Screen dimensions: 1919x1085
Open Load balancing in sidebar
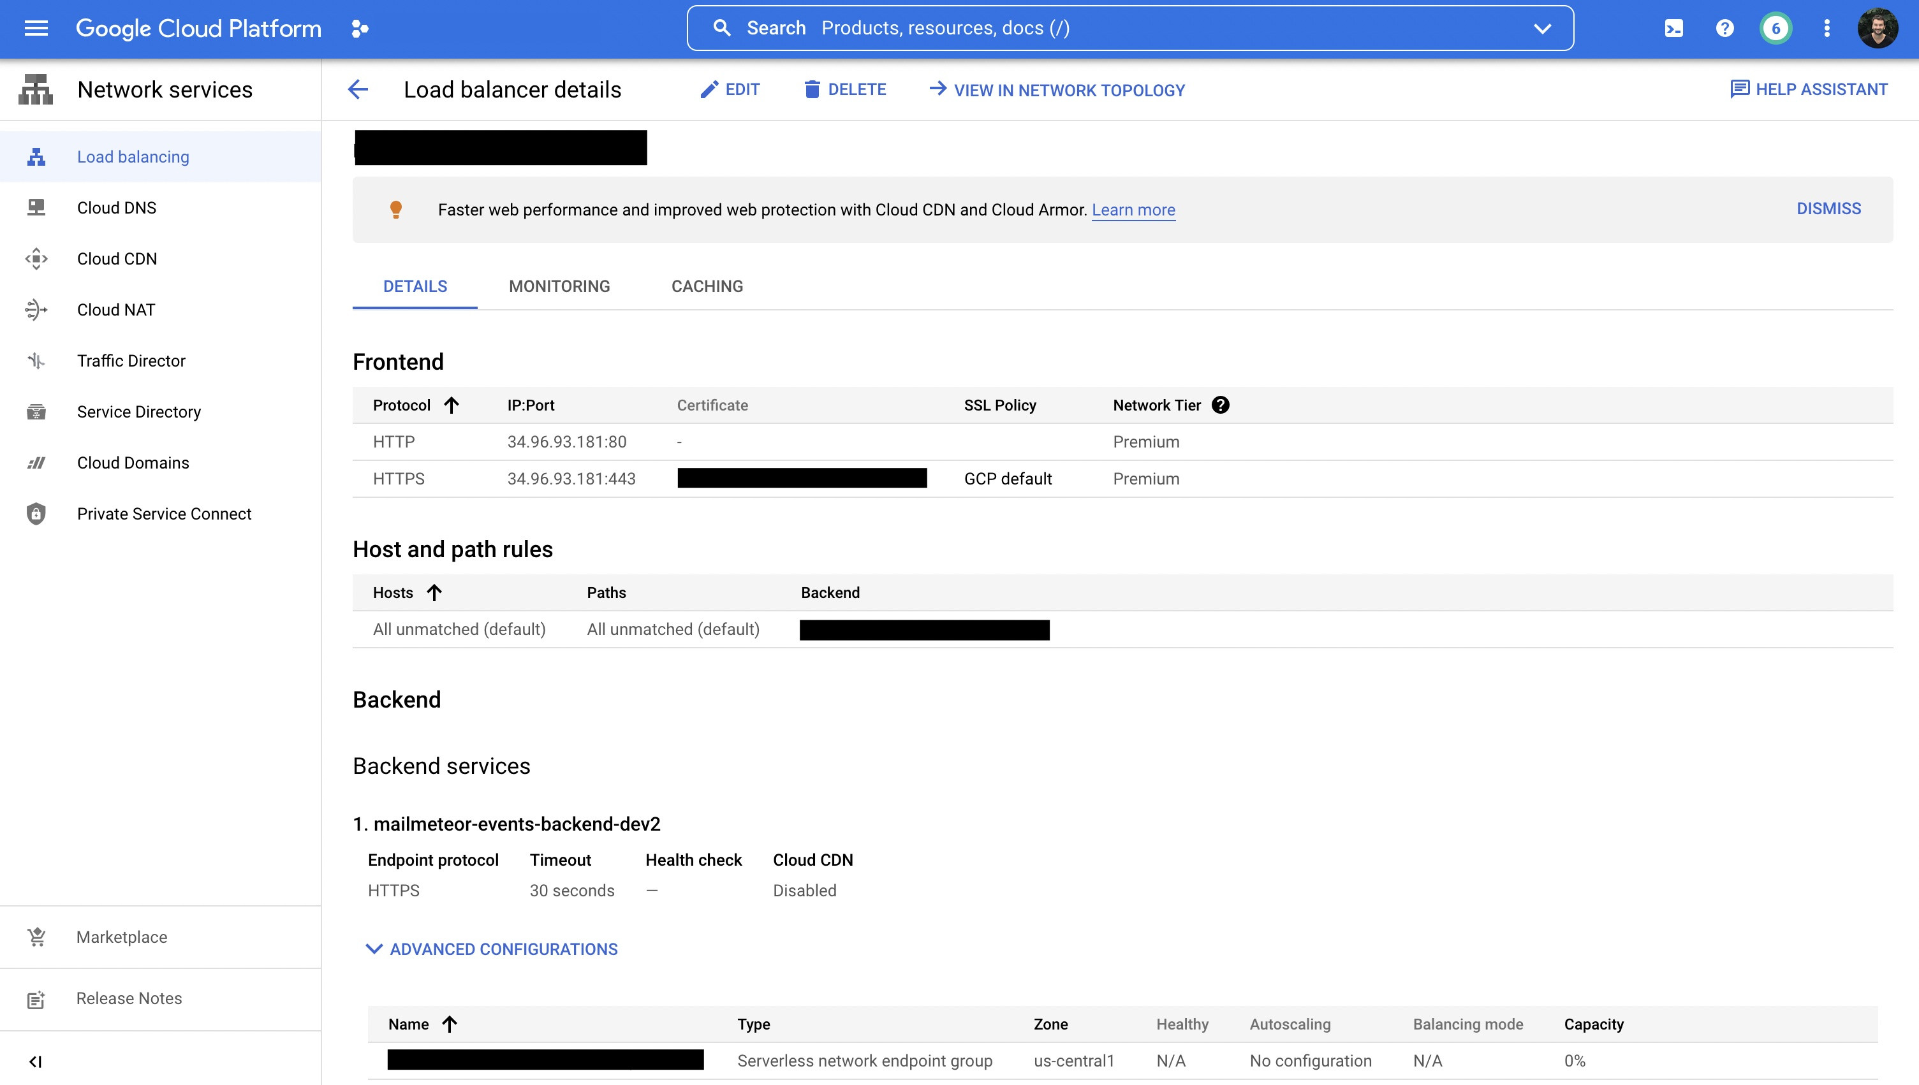tap(133, 156)
